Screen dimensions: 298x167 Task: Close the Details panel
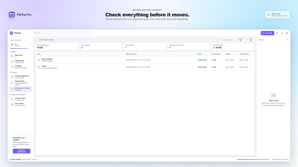click(x=287, y=40)
